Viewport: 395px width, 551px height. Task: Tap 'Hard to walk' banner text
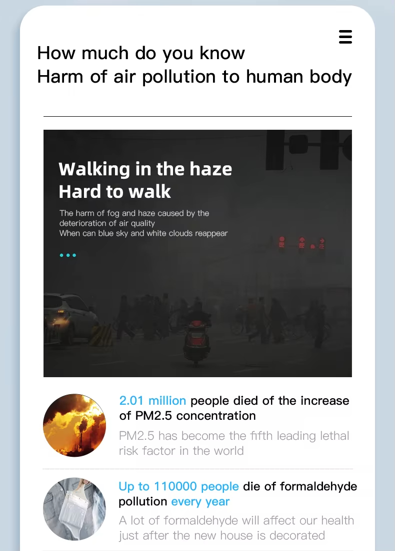(114, 192)
